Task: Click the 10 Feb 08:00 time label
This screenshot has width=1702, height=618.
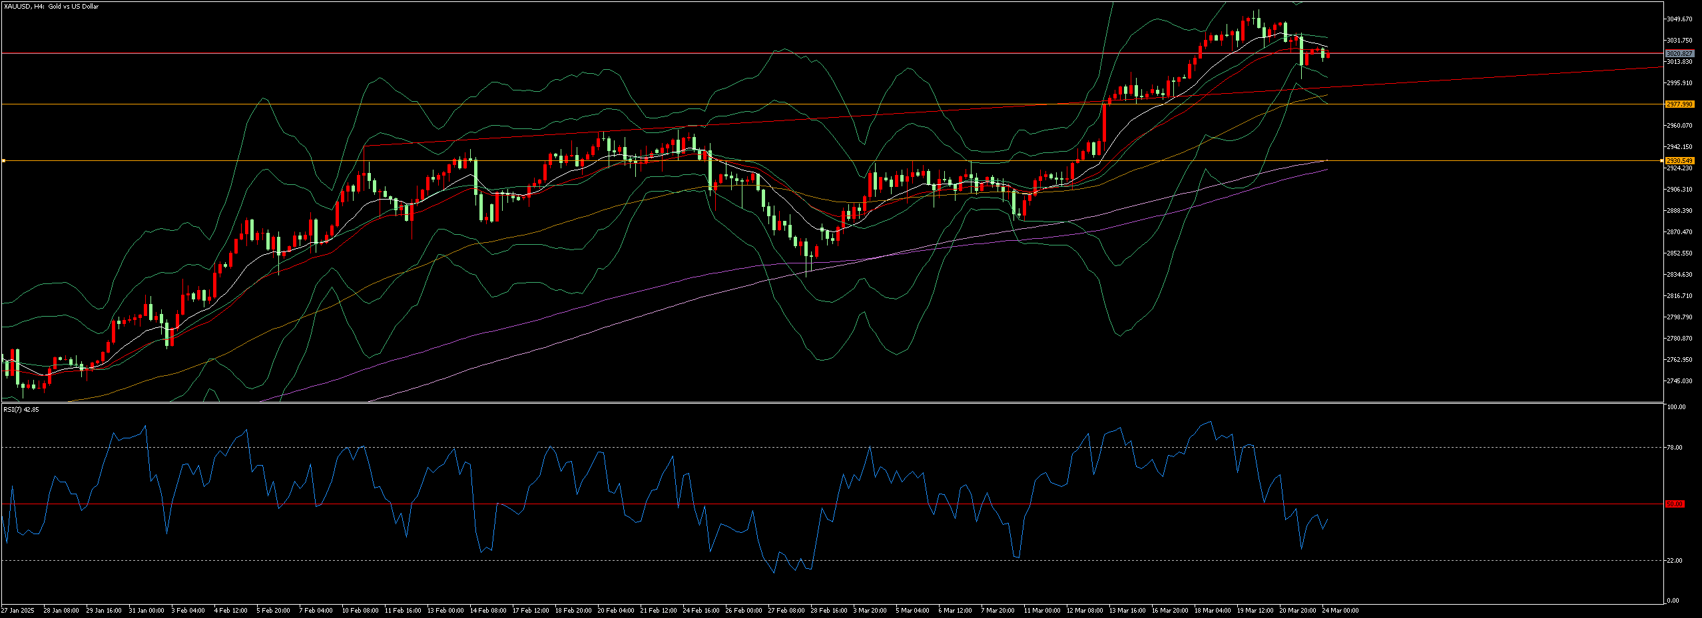Action: (360, 610)
